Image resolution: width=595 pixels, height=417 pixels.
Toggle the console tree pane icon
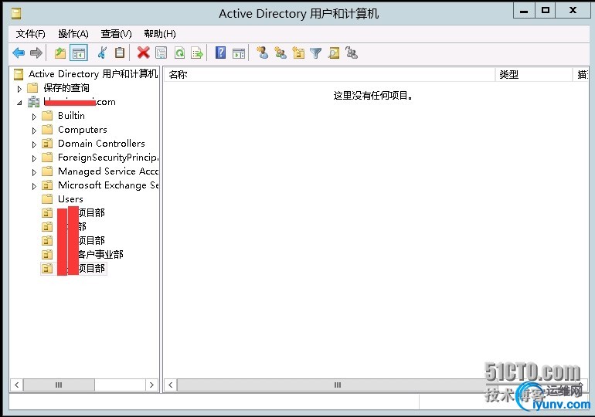click(79, 53)
